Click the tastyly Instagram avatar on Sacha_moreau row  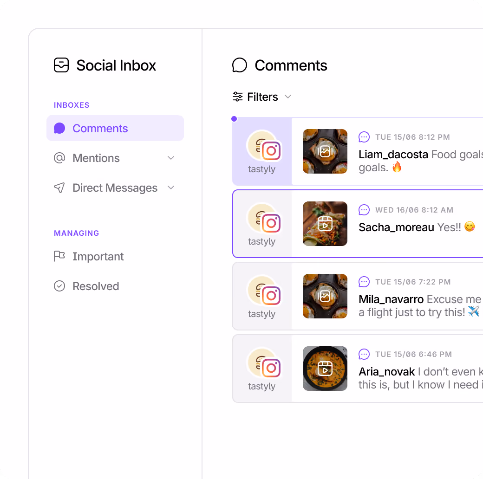(x=264, y=219)
